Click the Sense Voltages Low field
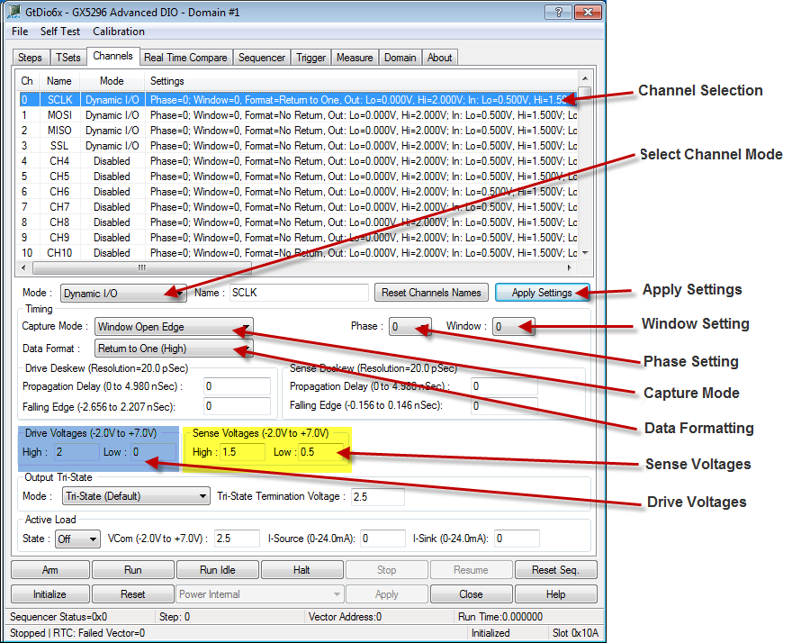792x643 pixels. pos(321,452)
